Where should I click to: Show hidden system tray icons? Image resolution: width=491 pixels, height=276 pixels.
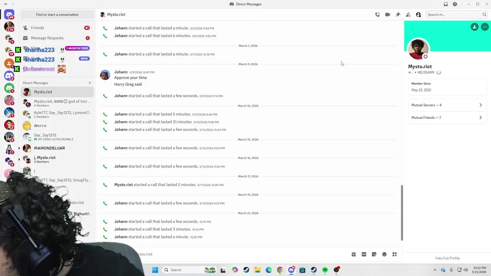[x=435, y=270]
